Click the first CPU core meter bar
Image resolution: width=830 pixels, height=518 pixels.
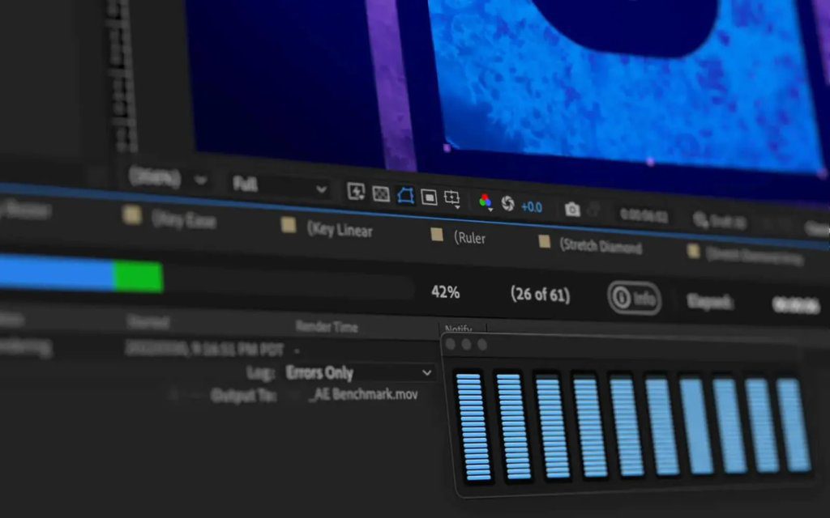pos(473,427)
